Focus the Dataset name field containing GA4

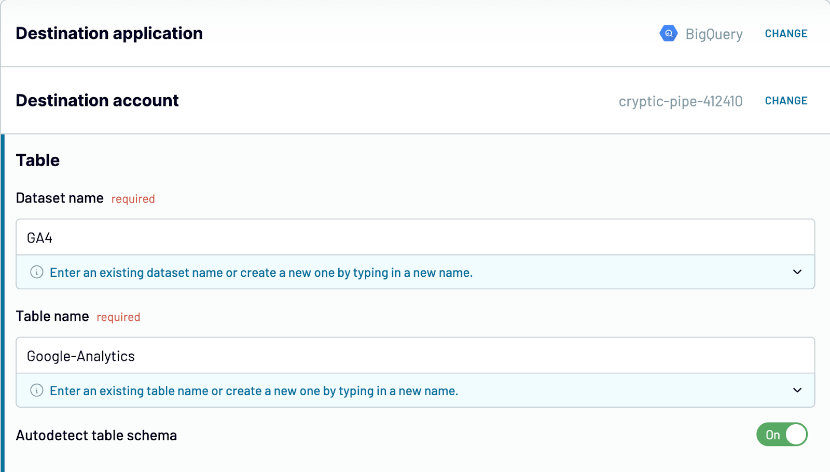[x=416, y=237]
